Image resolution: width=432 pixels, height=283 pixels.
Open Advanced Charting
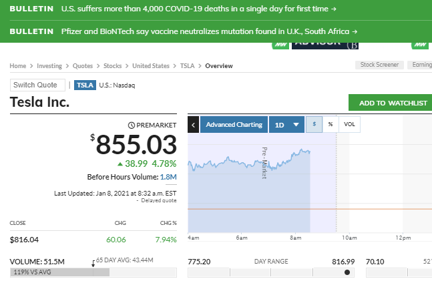pyautogui.click(x=234, y=125)
